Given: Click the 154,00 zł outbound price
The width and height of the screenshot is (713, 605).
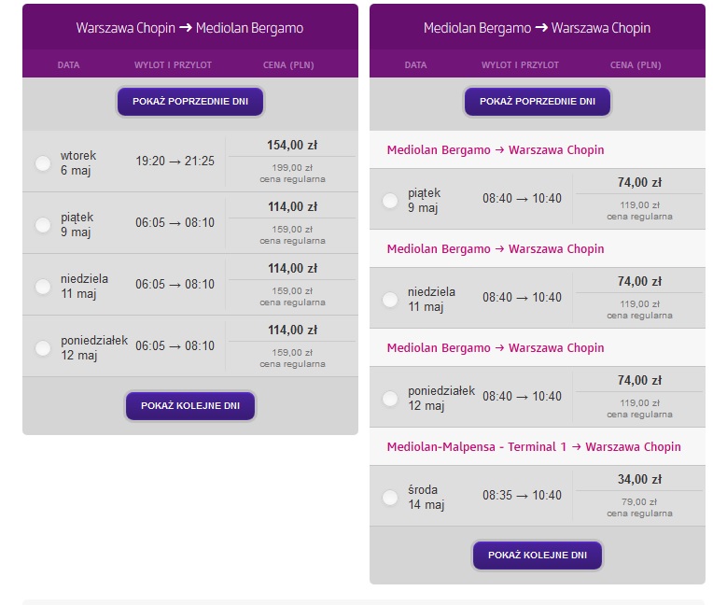Looking at the screenshot, I should (x=292, y=145).
